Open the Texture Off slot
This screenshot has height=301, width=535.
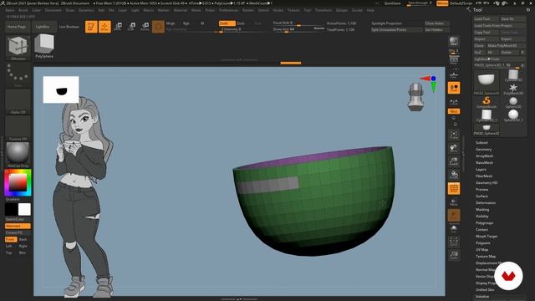point(18,128)
